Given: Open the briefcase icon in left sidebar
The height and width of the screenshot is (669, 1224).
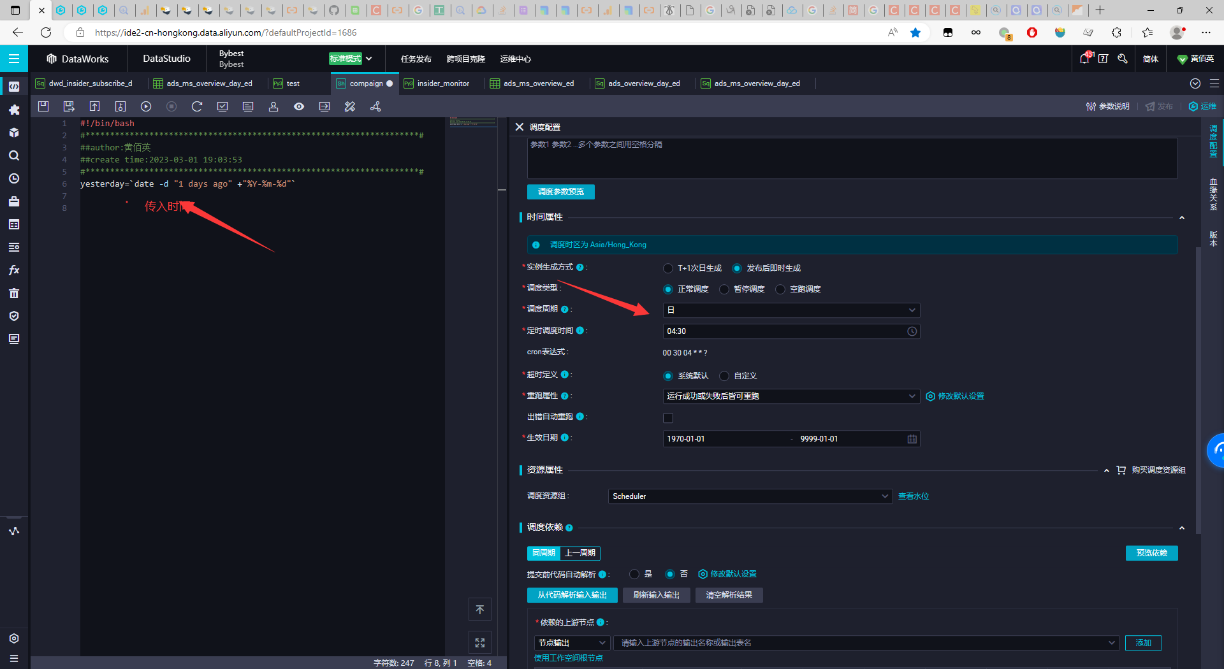Looking at the screenshot, I should click(x=14, y=201).
